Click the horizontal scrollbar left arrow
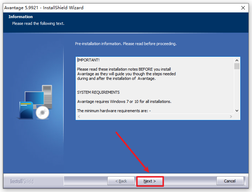 79,116
